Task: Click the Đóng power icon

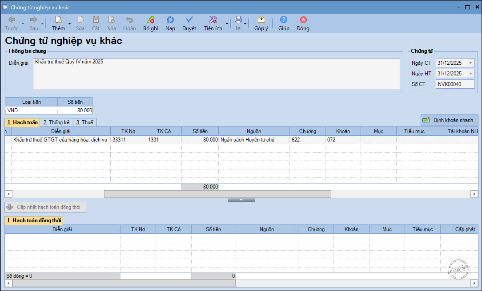Action: coord(303,20)
